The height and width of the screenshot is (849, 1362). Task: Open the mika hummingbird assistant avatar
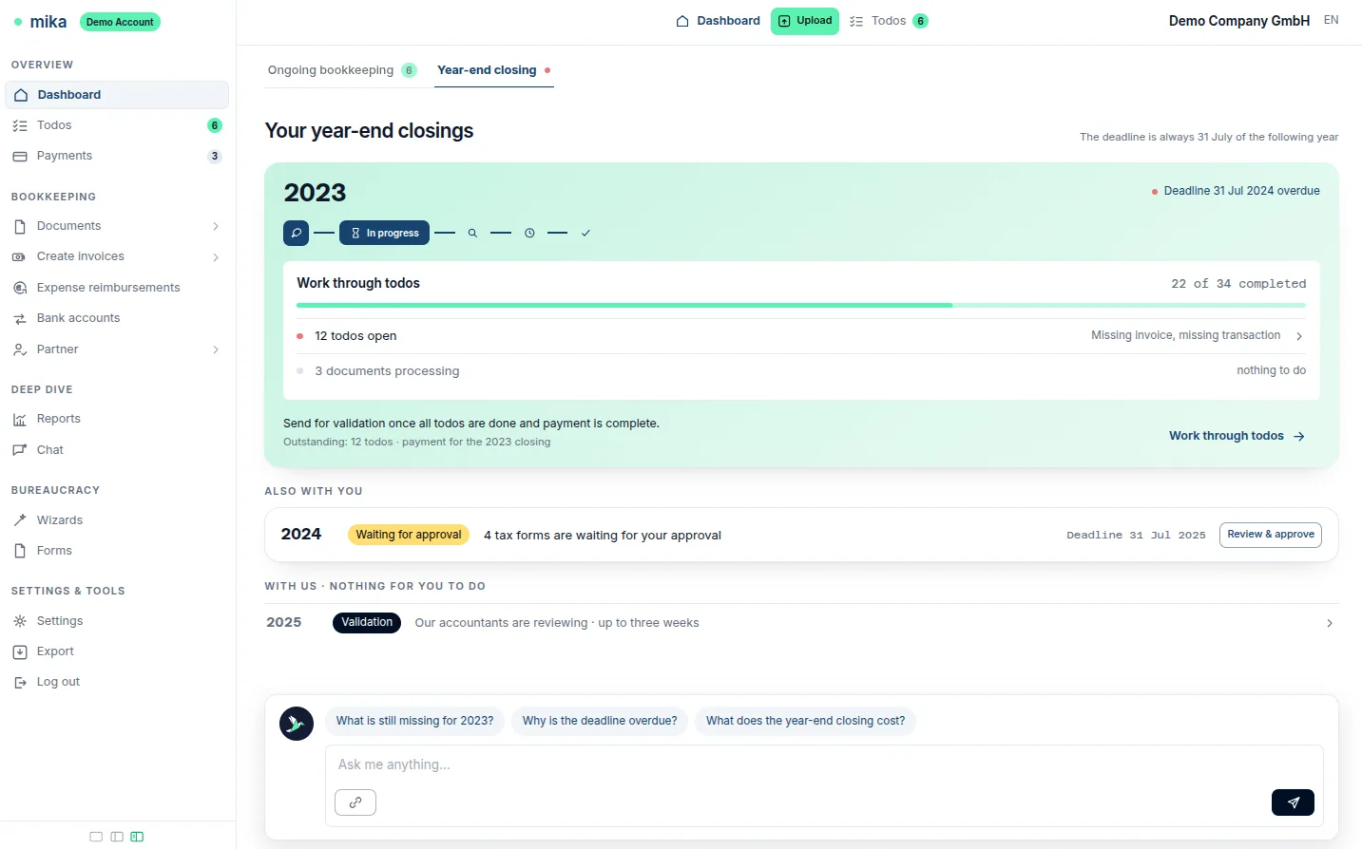[297, 724]
